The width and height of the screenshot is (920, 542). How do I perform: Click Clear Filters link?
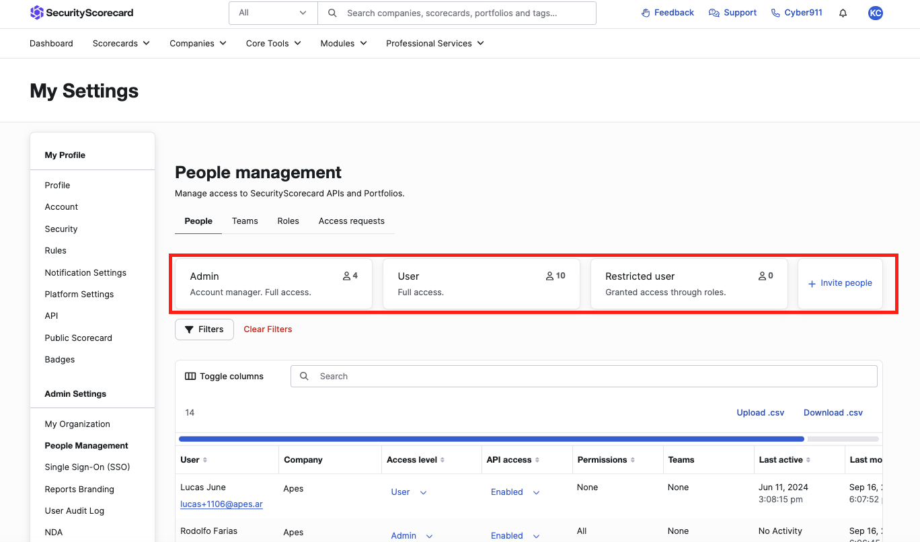click(268, 330)
